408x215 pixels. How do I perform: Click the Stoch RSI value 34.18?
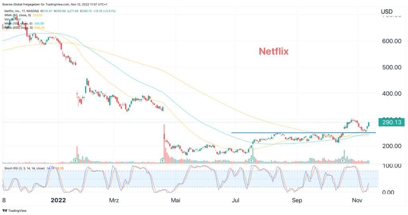(x=51, y=168)
